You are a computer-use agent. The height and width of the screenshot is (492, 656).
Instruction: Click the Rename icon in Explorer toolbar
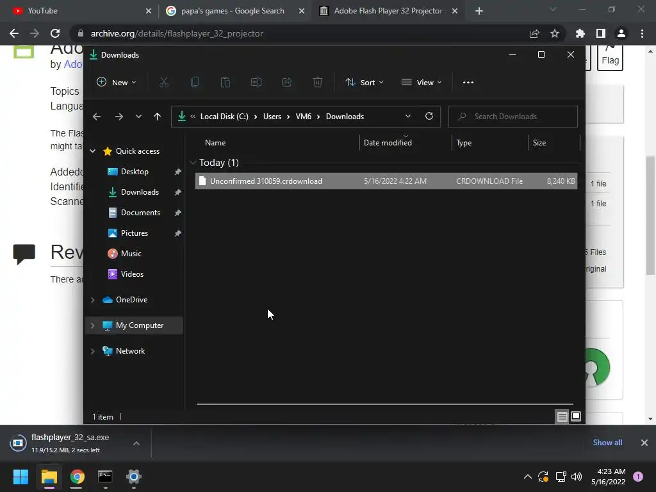(256, 83)
